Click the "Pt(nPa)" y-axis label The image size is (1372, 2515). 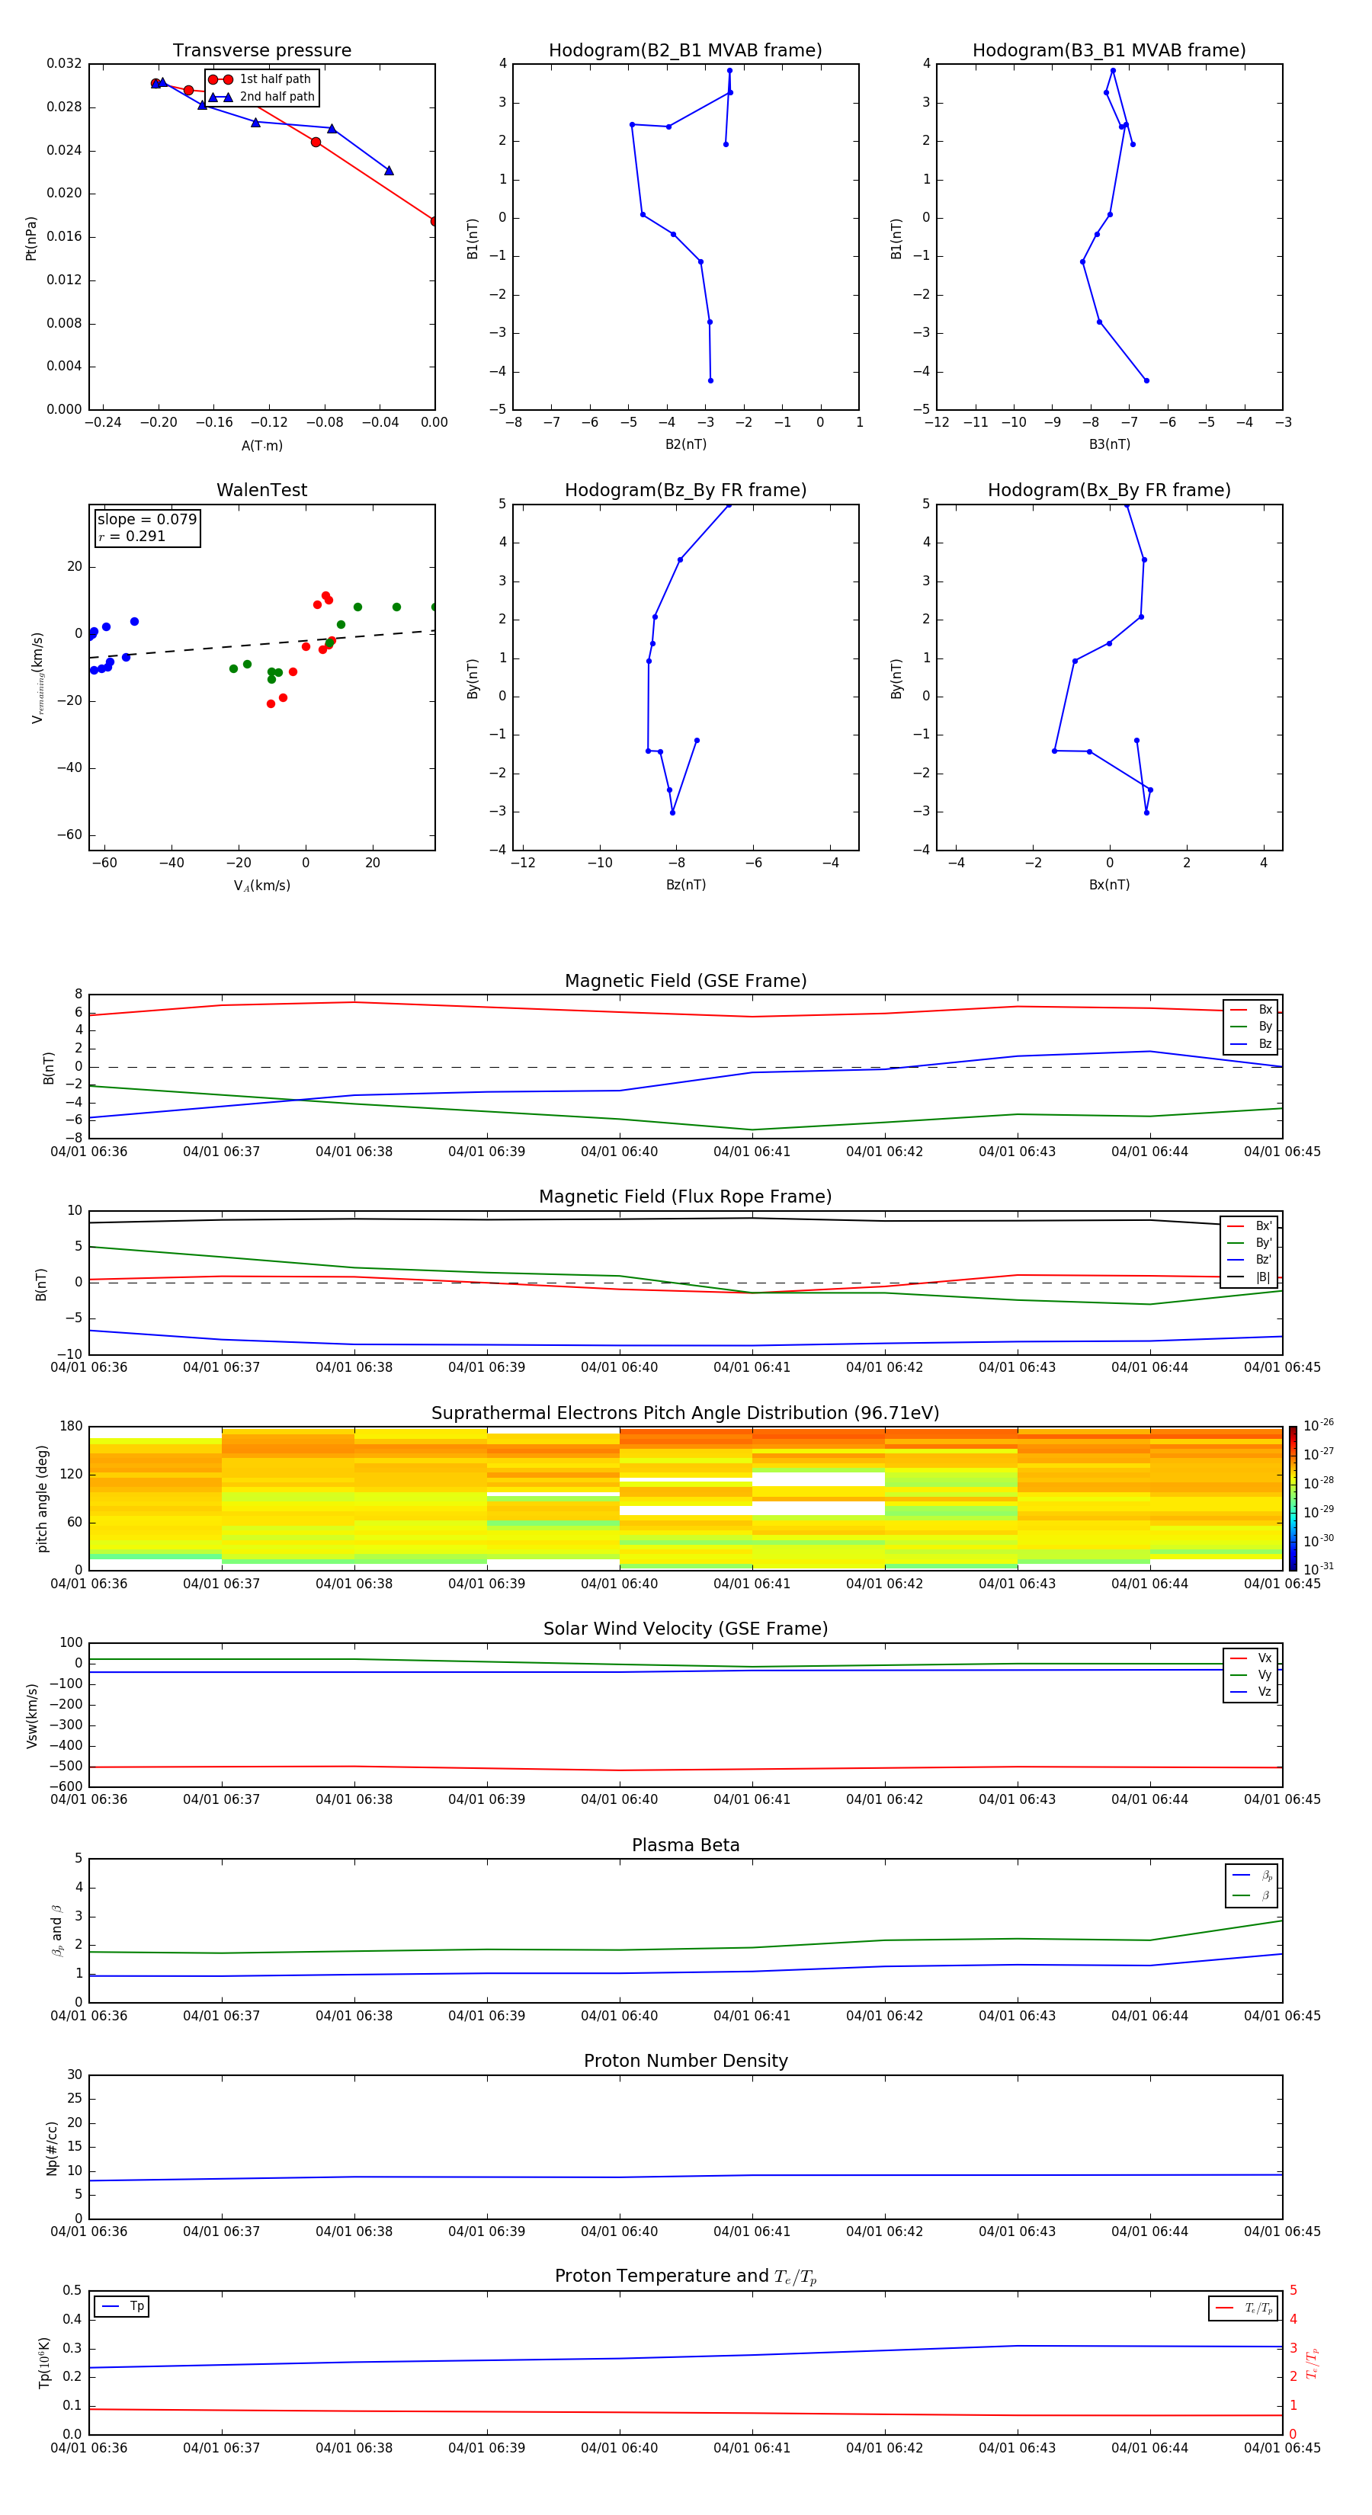[31, 239]
